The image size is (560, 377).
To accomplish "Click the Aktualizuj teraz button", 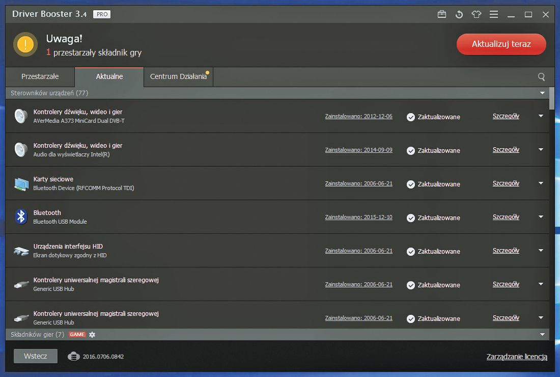I will [x=501, y=44].
